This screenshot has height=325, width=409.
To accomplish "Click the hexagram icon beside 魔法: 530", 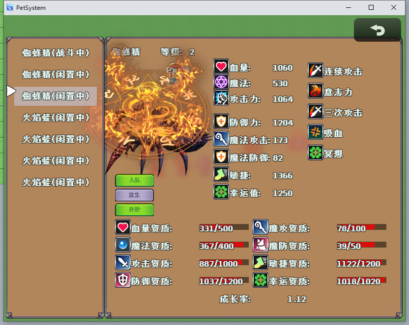I will coord(221,82).
